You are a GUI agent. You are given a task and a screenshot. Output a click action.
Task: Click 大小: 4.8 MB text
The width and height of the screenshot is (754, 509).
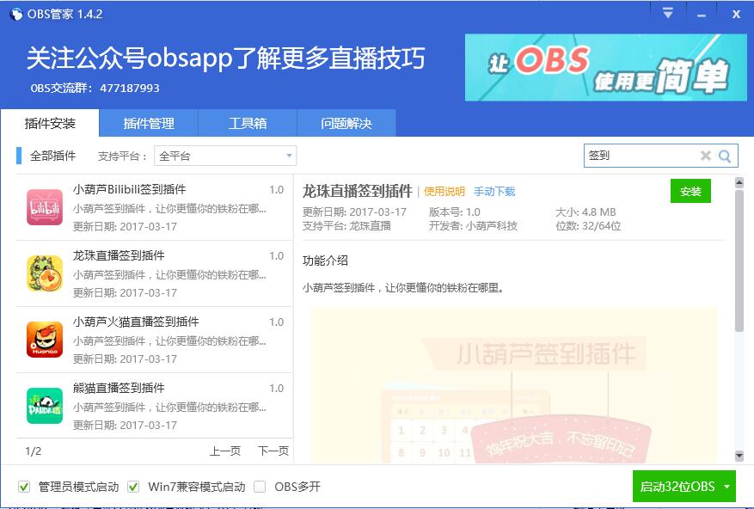pos(585,212)
